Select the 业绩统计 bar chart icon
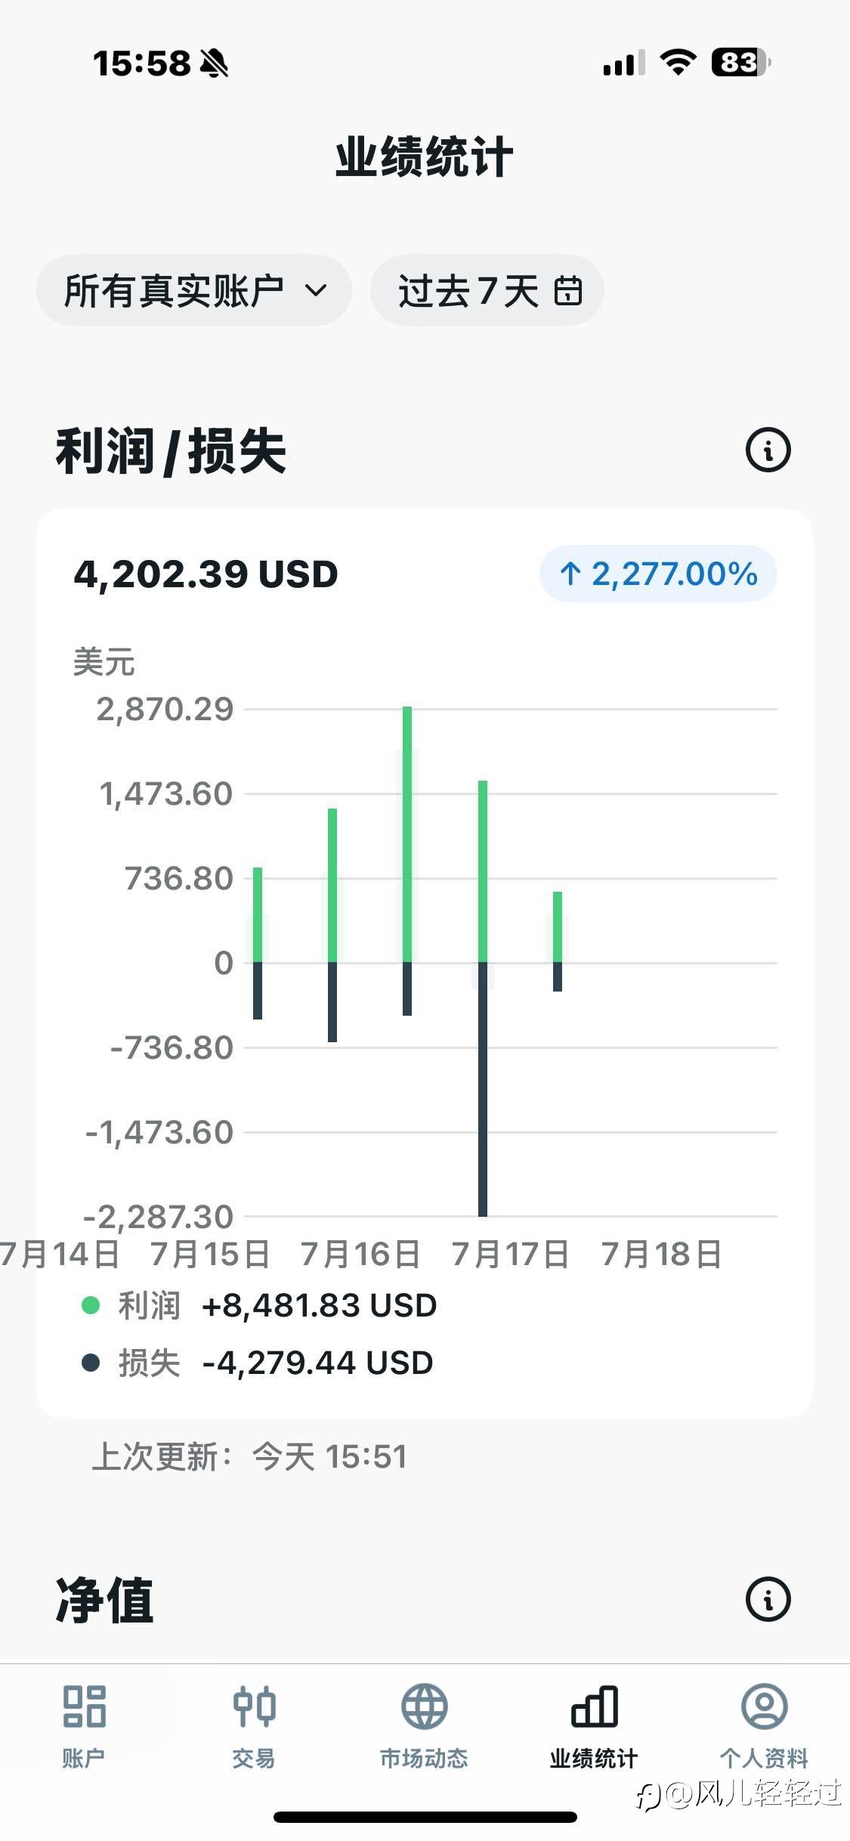 click(x=594, y=1706)
